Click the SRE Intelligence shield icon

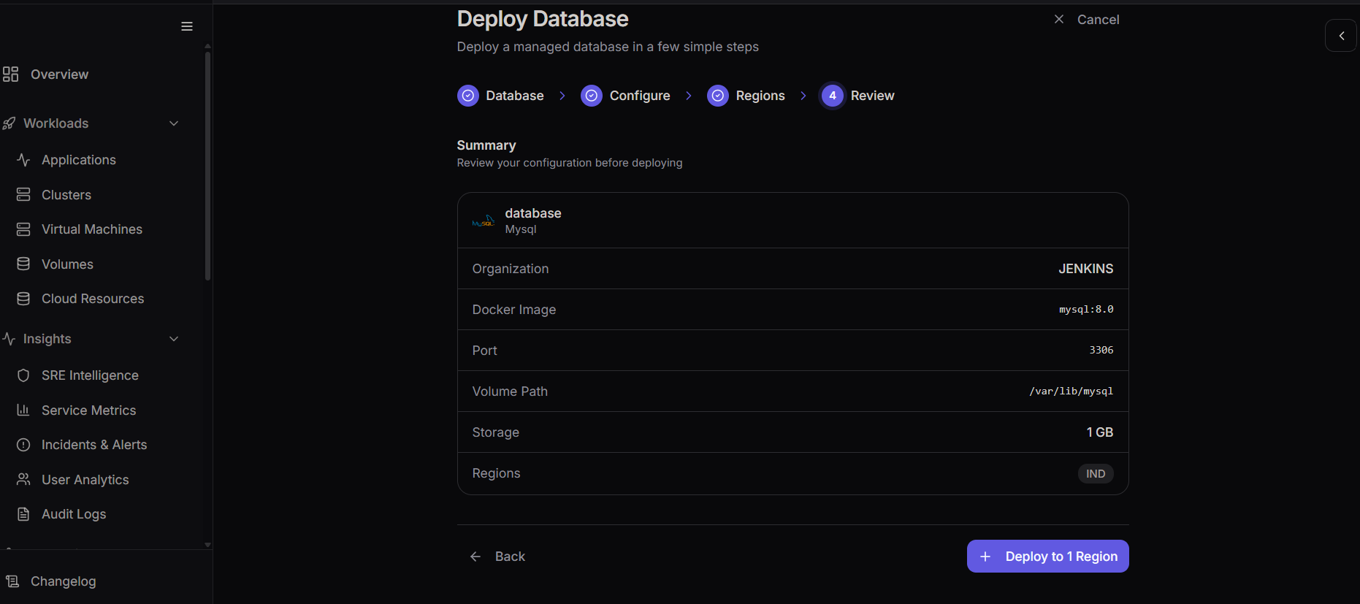pyautogui.click(x=23, y=375)
